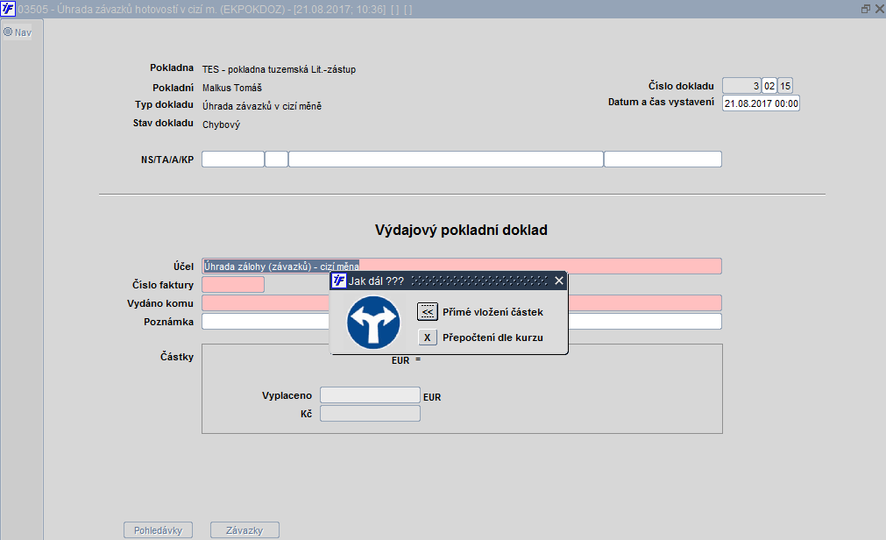Click the first NS/TA/A/KP field
Viewport: 886px width, 540px height.
tap(233, 160)
